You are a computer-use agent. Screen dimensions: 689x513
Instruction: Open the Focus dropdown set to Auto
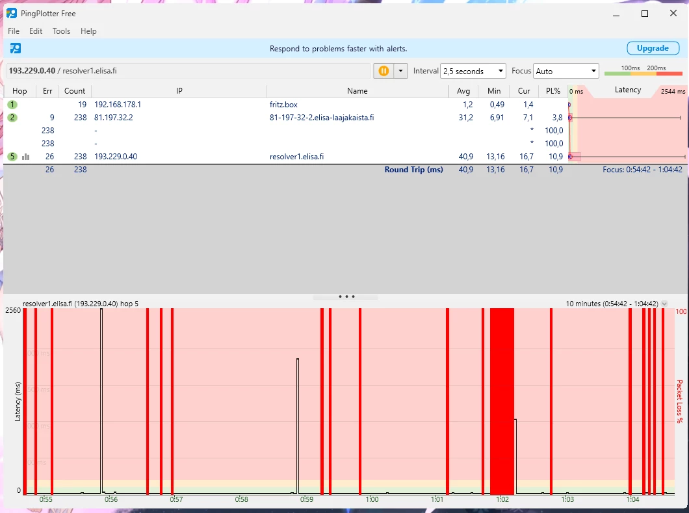(x=565, y=72)
